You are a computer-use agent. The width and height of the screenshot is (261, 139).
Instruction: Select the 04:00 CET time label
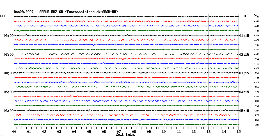[x=9, y=73]
